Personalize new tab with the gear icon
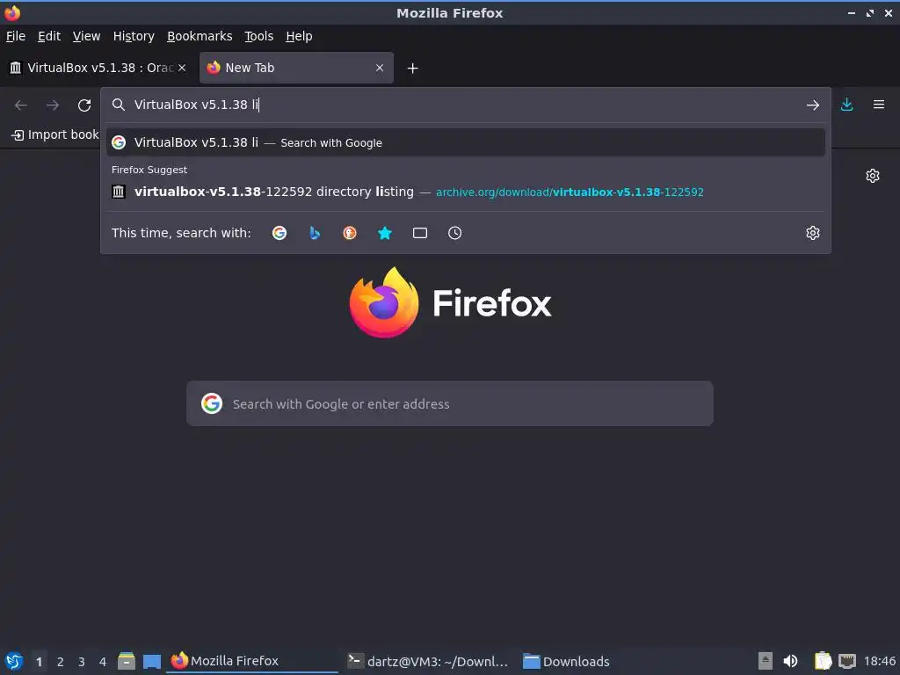 click(x=873, y=176)
